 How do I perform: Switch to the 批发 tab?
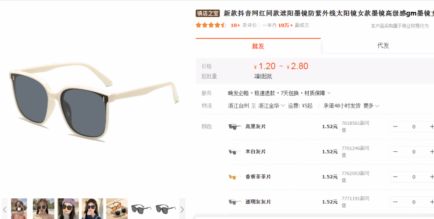point(258,46)
